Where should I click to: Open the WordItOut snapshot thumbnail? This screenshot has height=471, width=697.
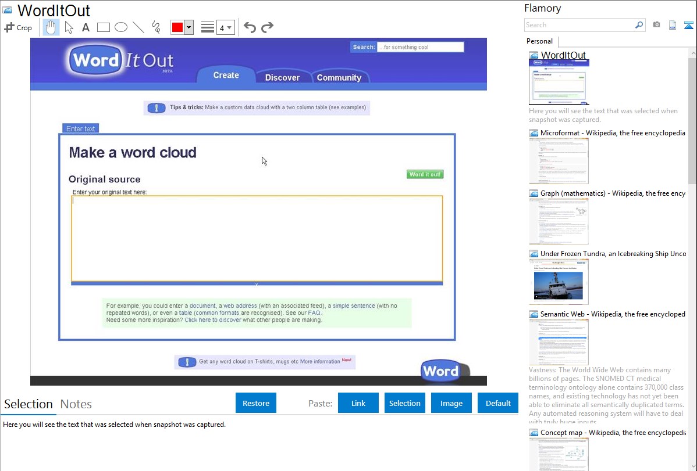pyautogui.click(x=559, y=82)
